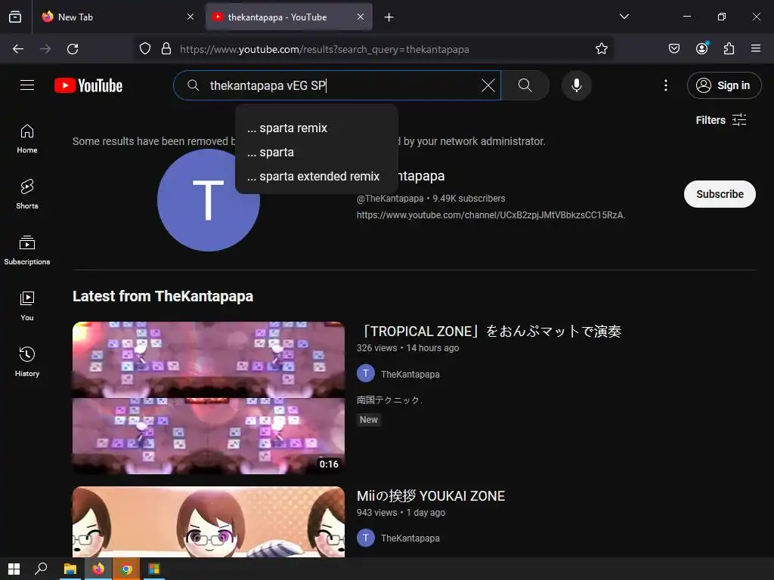
Task: Open File Explorer from the taskbar
Action: [x=70, y=569]
